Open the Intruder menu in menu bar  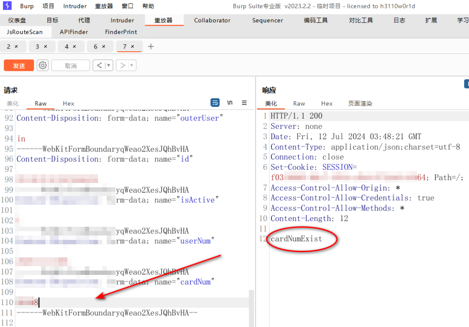click(75, 6)
